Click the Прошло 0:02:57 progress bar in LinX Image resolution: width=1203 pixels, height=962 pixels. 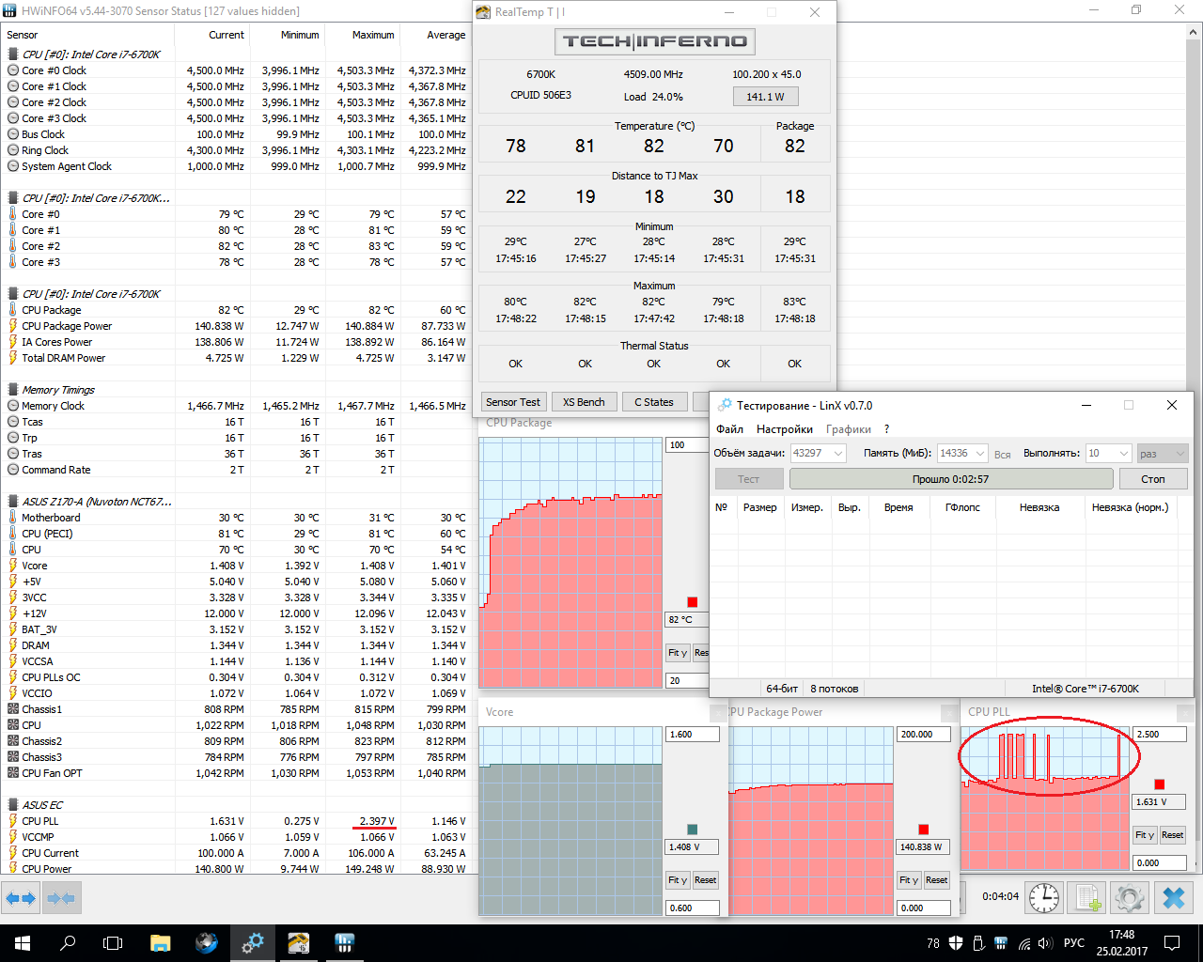pos(951,479)
